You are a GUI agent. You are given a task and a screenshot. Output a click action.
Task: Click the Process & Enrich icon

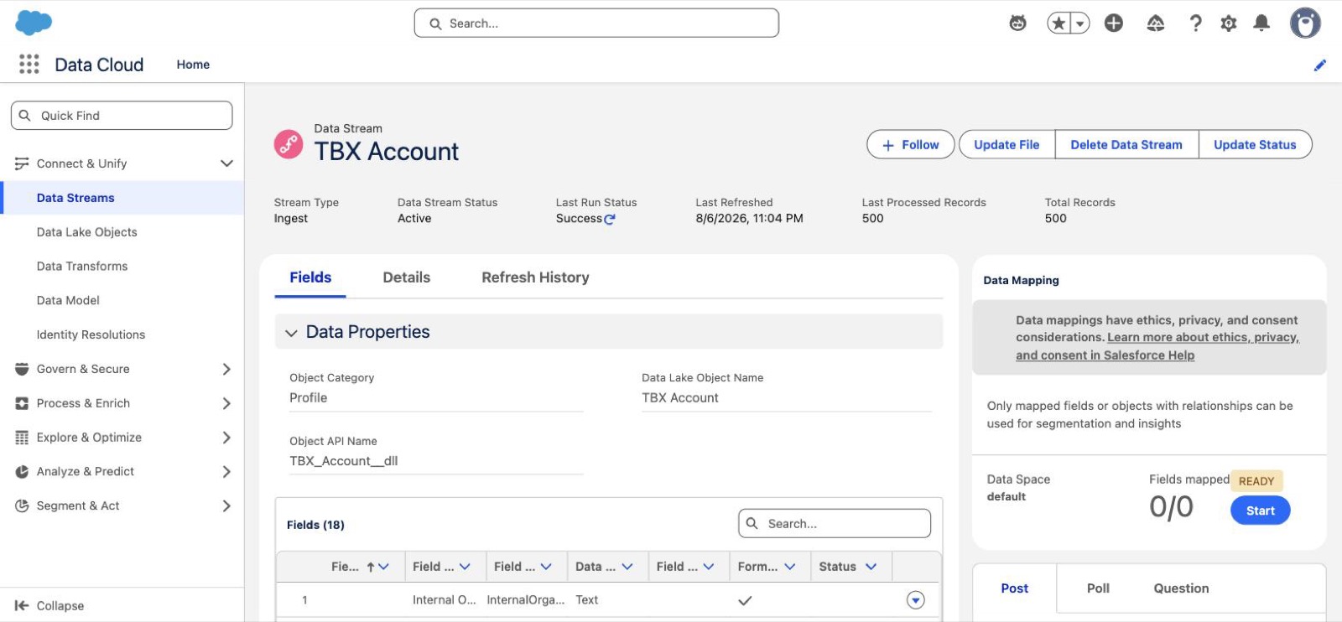coord(22,403)
